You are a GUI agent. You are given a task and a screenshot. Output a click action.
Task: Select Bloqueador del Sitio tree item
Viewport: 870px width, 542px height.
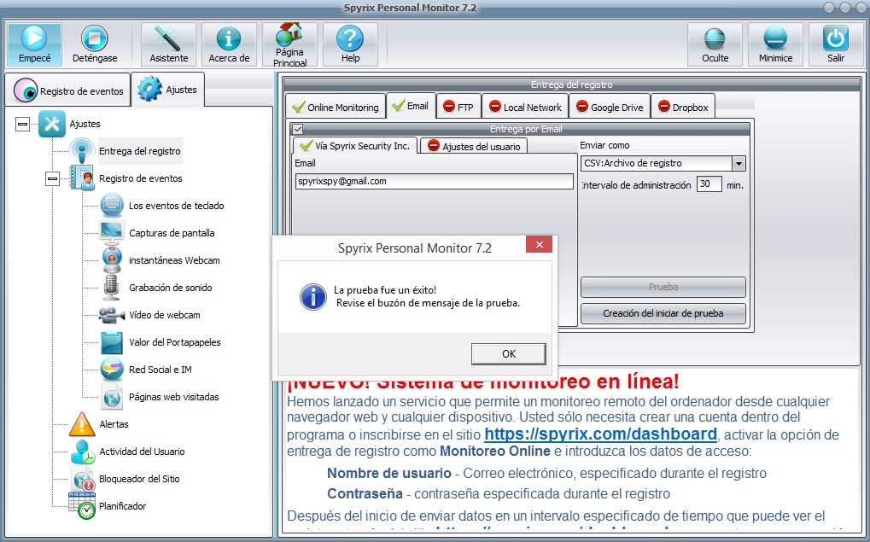(x=139, y=479)
